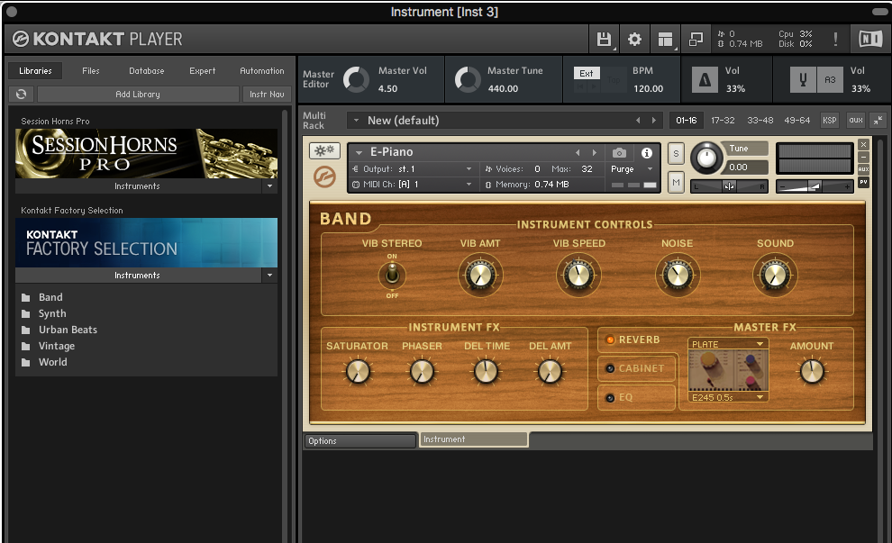Click the refresh libraries icon
The height and width of the screenshot is (543, 892).
pyautogui.click(x=21, y=95)
